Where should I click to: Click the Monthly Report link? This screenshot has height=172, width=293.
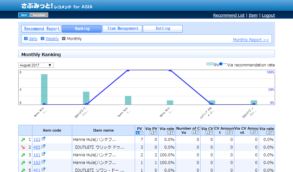coord(251,40)
